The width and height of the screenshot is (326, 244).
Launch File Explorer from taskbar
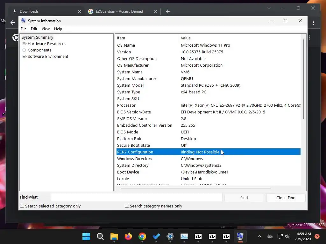114,236
